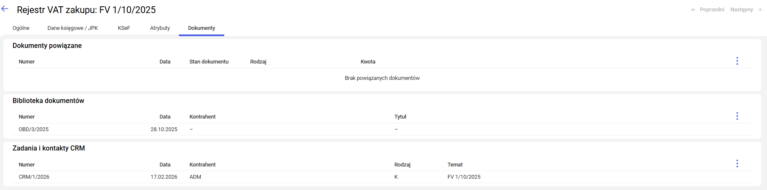Click the ADM contractor cell
767x190 pixels.
tap(195, 177)
